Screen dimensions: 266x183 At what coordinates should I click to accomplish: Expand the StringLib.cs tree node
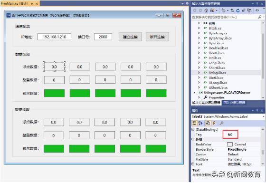click(199, 72)
